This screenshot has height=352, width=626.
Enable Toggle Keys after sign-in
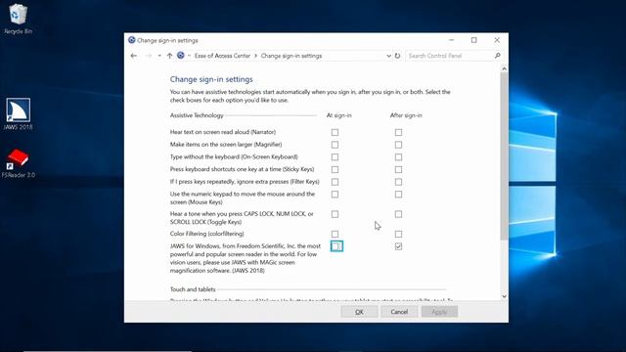398,214
